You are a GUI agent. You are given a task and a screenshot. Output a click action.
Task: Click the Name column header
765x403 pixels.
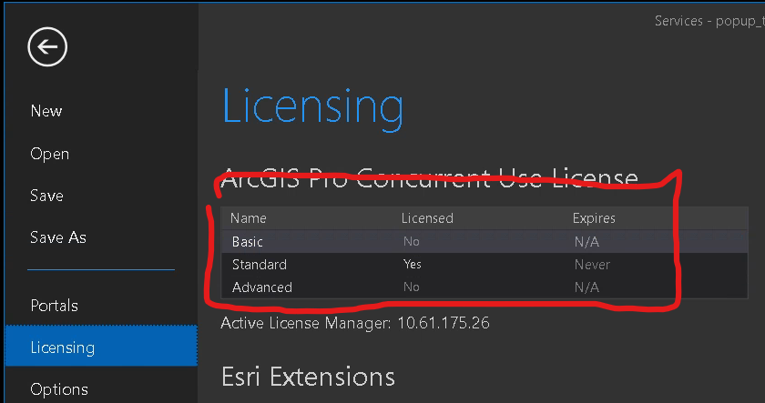[x=248, y=218]
